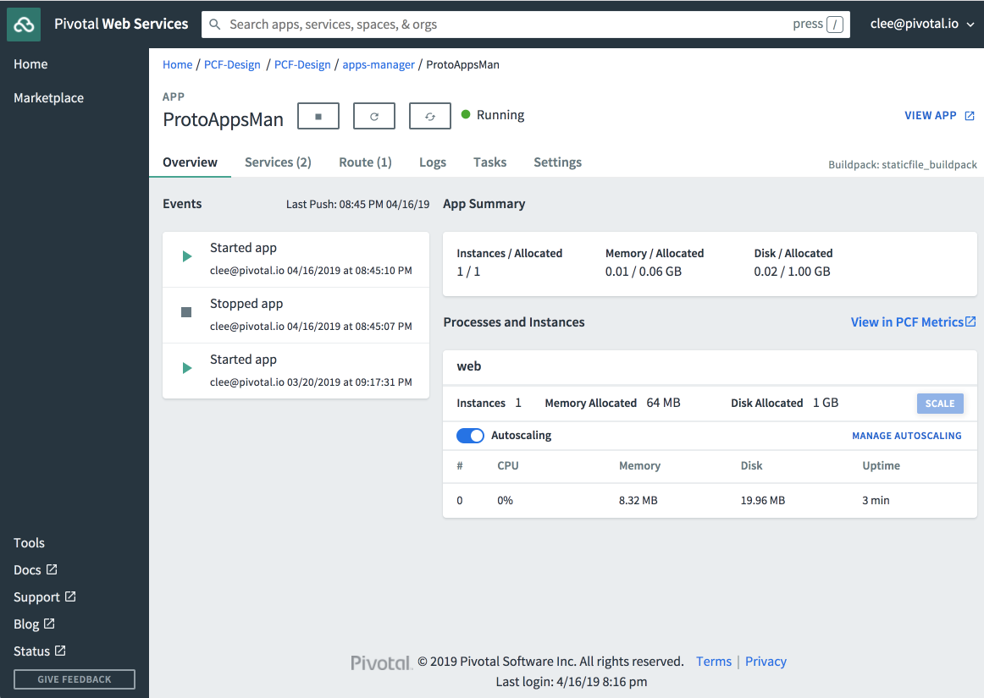Click stop square icon of Stopped app event
The width and height of the screenshot is (984, 698).
pyautogui.click(x=186, y=312)
